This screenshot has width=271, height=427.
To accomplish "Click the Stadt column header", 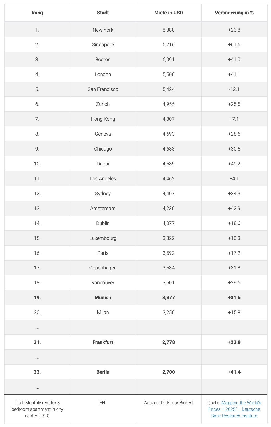I will coord(103,13).
